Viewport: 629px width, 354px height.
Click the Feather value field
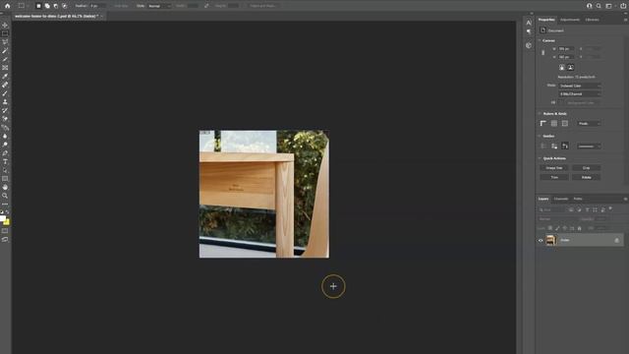[x=98, y=6]
